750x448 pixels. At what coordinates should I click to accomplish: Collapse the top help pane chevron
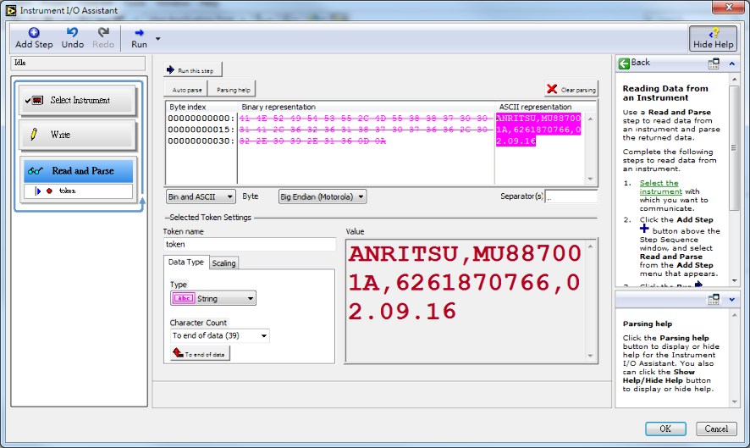[x=732, y=64]
